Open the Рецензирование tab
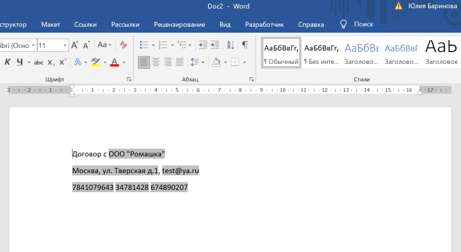Image resolution: width=461 pixels, height=252 pixels. point(179,24)
